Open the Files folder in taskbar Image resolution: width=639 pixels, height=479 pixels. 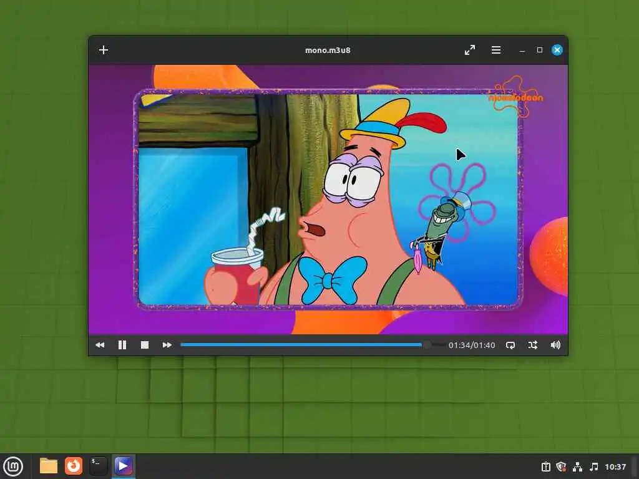pyautogui.click(x=49, y=466)
